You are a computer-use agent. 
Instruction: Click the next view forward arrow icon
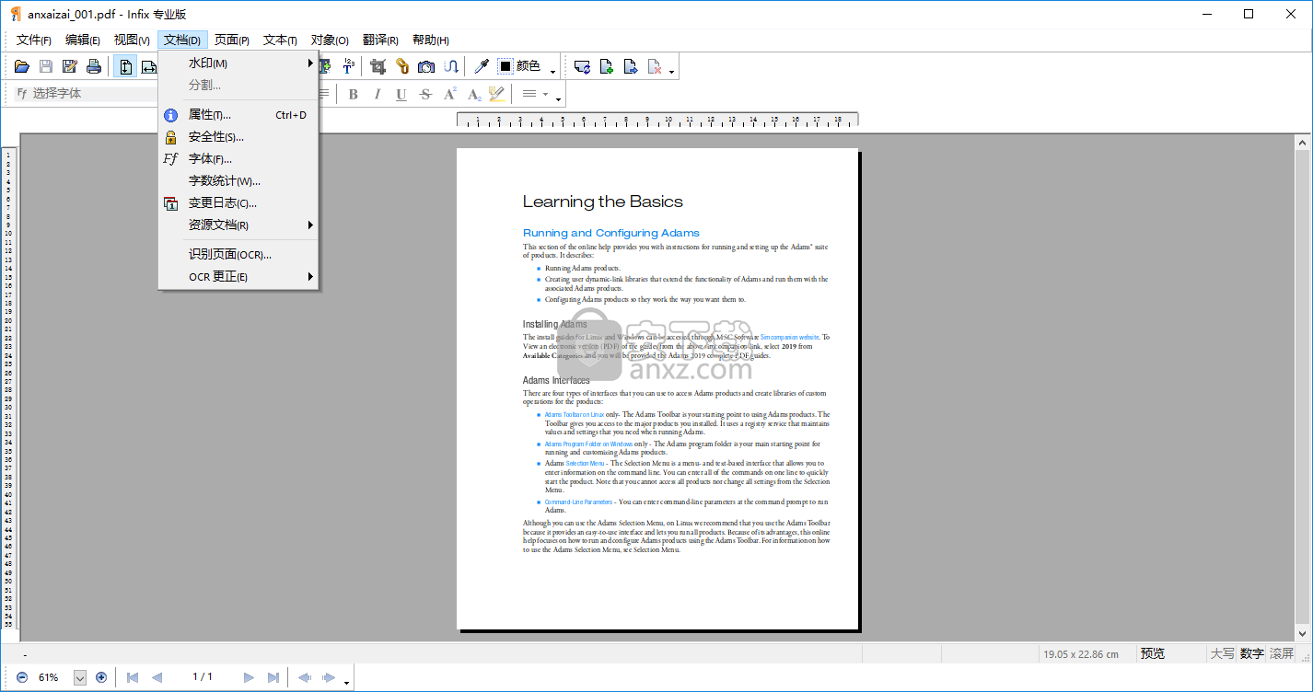[x=329, y=677]
